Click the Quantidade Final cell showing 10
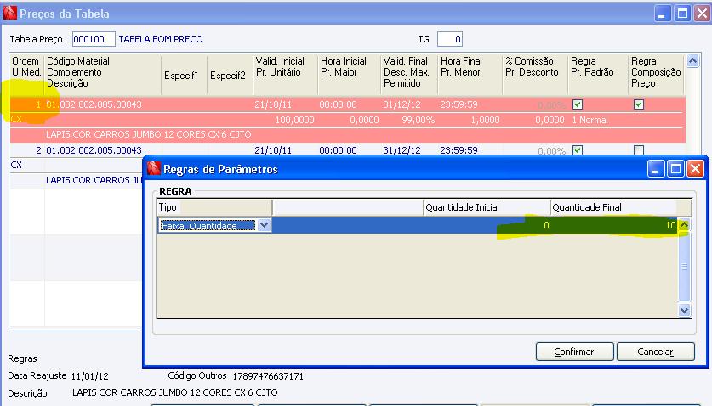This screenshot has width=712, height=406. point(614,225)
